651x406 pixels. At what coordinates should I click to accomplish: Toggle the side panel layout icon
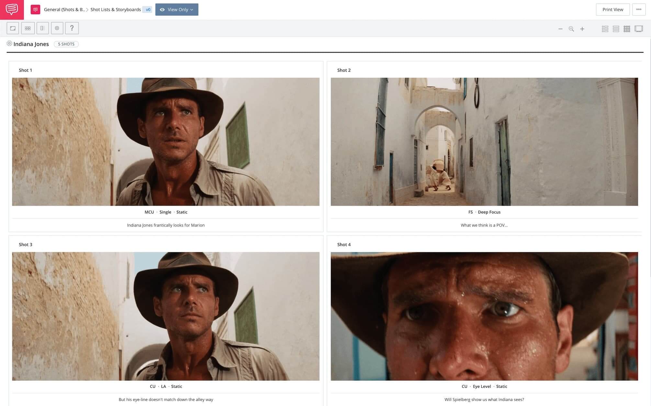(x=42, y=28)
